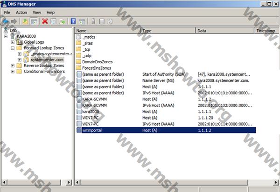Toggle the Show/Hide Console Tree icon
Viewport: 280px width, 192px height.
[x=34, y=21]
